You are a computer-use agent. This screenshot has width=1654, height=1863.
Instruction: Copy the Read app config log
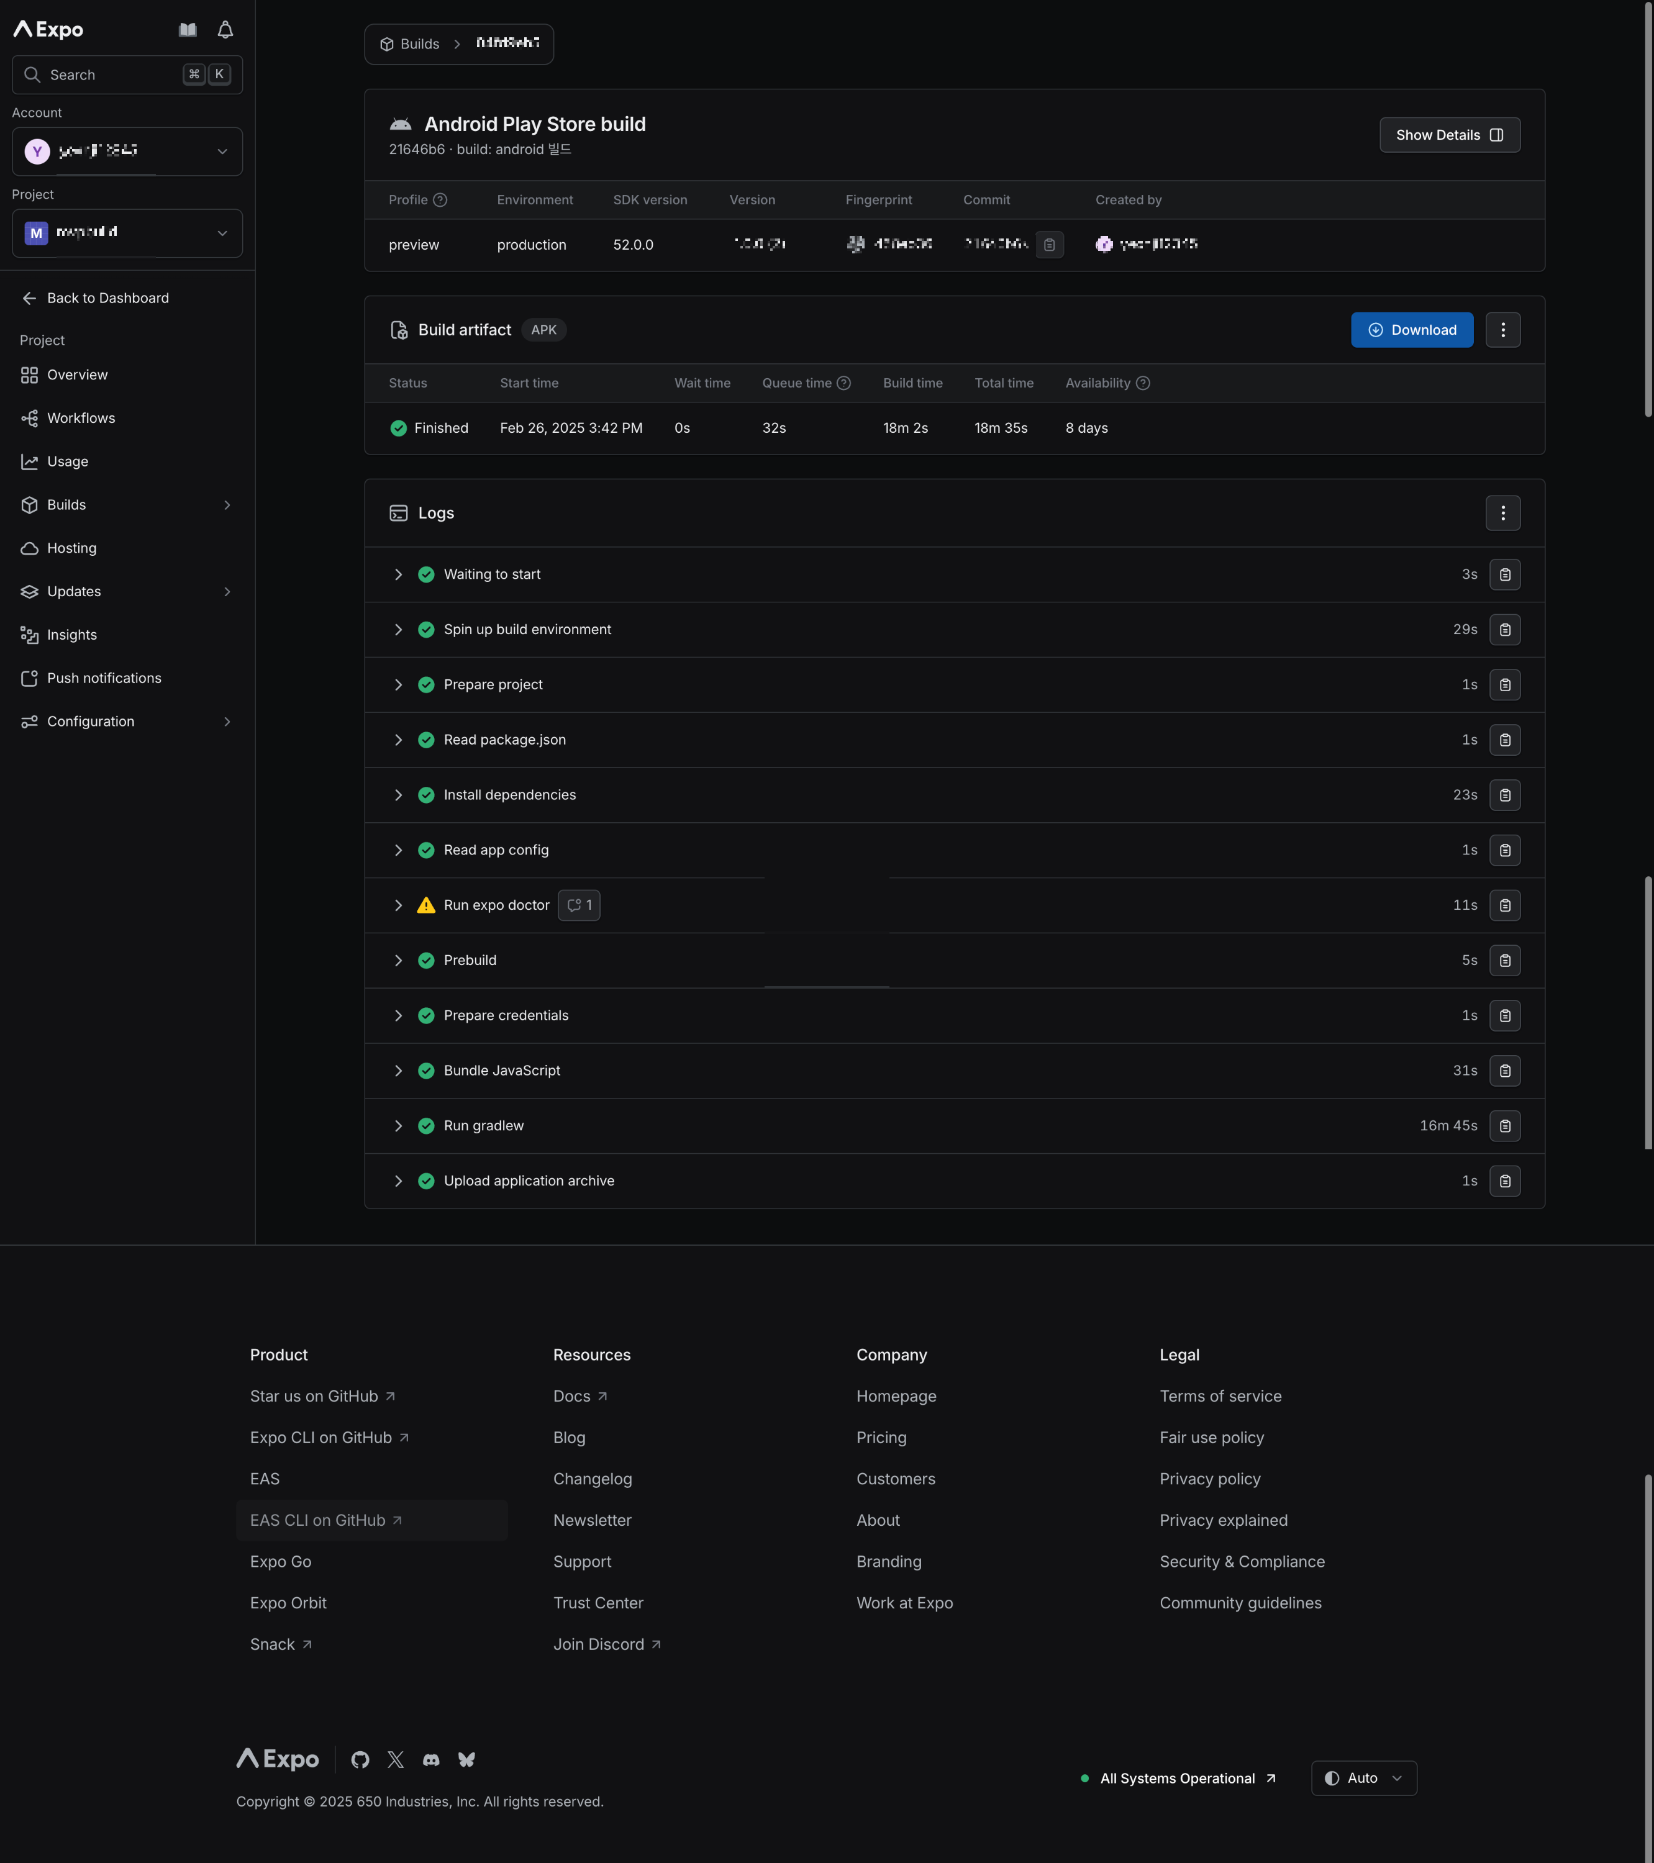coord(1504,850)
